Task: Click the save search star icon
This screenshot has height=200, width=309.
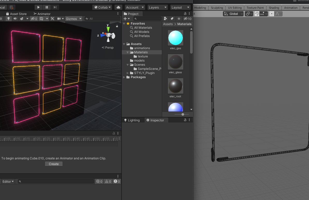Action: pos(179,19)
